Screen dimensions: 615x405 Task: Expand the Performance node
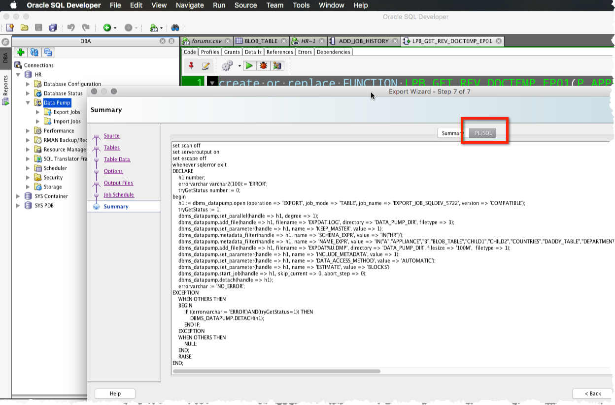point(28,131)
